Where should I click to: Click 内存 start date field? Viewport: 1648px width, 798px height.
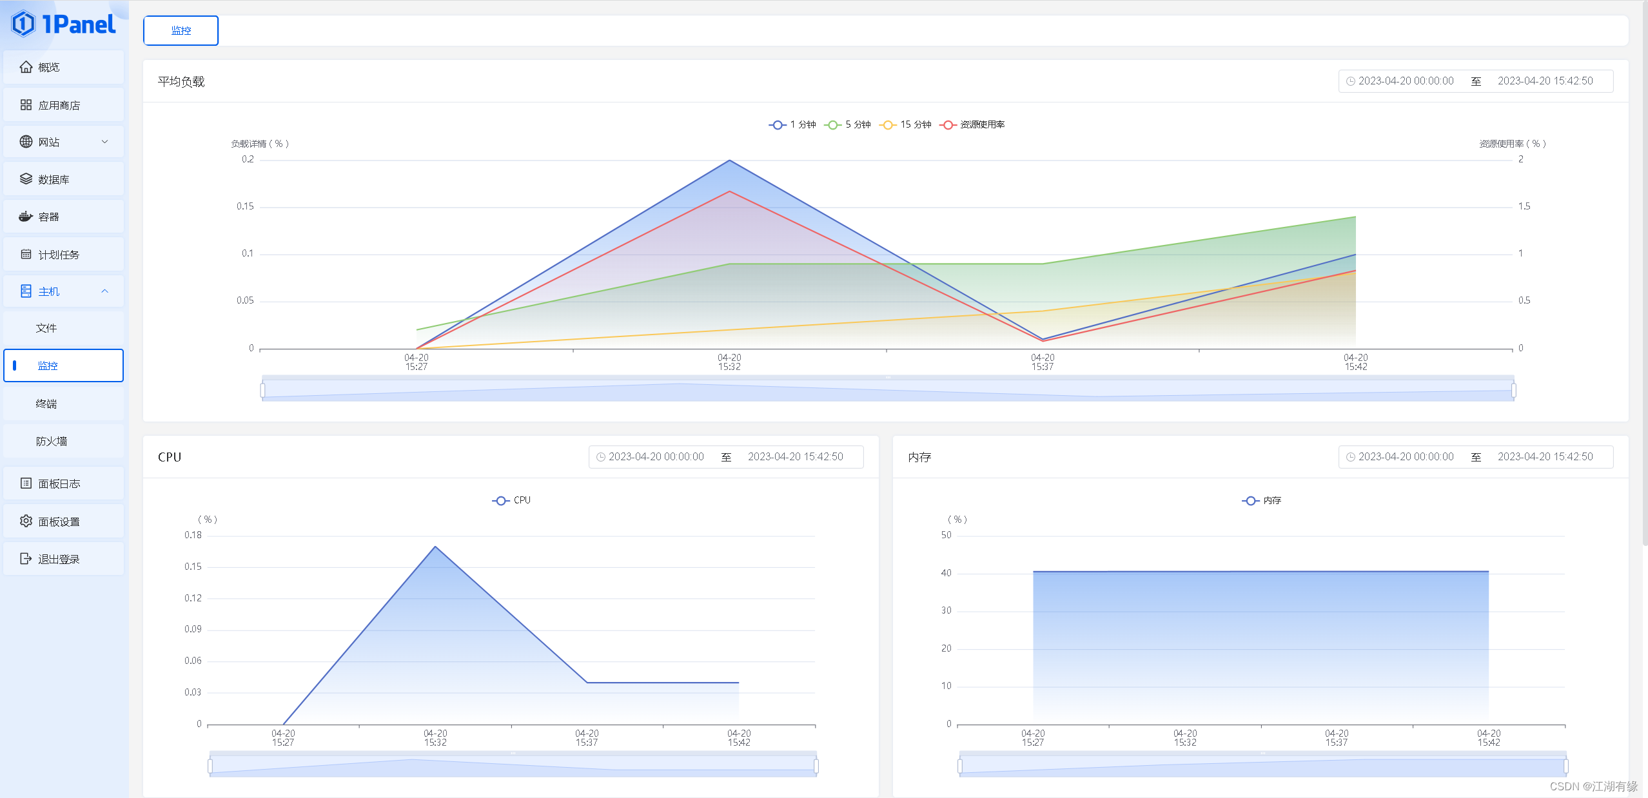(x=1406, y=457)
